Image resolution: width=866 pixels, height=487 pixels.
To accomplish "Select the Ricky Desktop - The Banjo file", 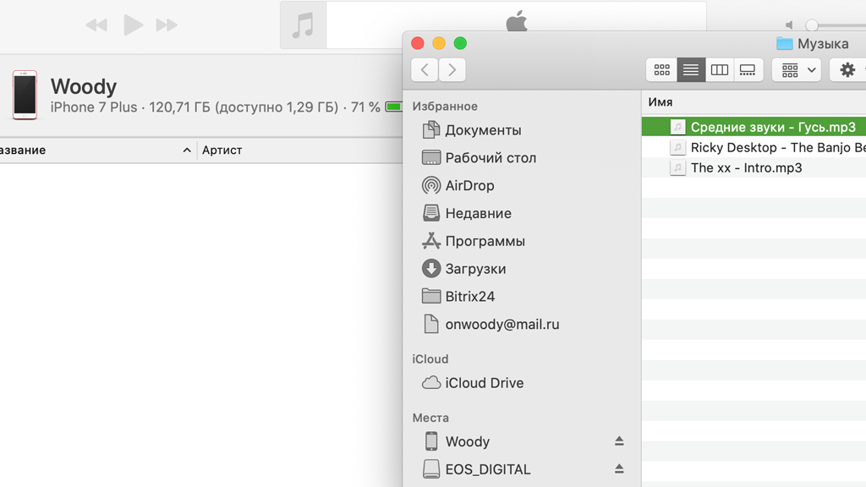I will pos(754,147).
